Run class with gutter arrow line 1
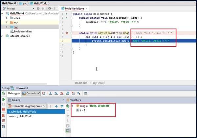The image size is (197, 138). coord(67,14)
